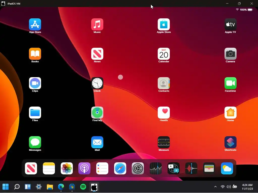
Task: Open Translate from the dock
Action: 173,168
